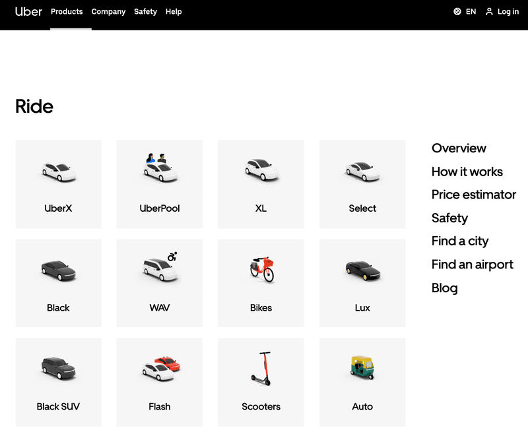Screen dimensions: 528x434
Task: Open the Products menu
Action: pos(67,11)
